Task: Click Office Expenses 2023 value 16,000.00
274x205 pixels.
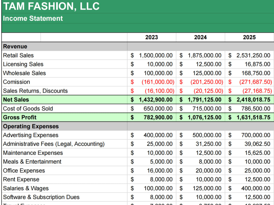Action: point(160,171)
